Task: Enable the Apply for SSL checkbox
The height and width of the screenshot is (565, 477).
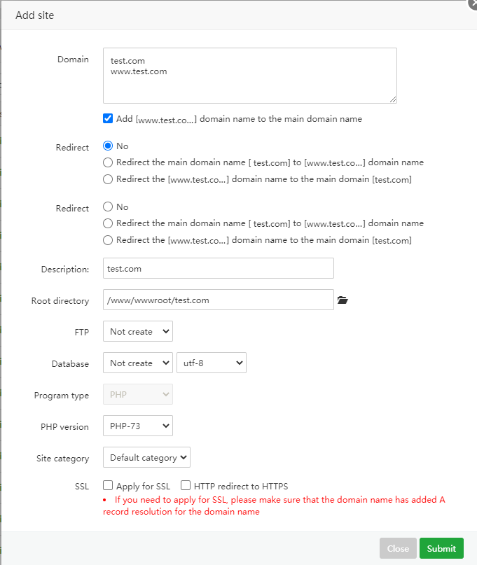Action: 108,486
